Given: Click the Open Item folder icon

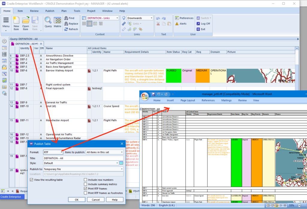Looking at the screenshot, I should click(x=25, y=20).
